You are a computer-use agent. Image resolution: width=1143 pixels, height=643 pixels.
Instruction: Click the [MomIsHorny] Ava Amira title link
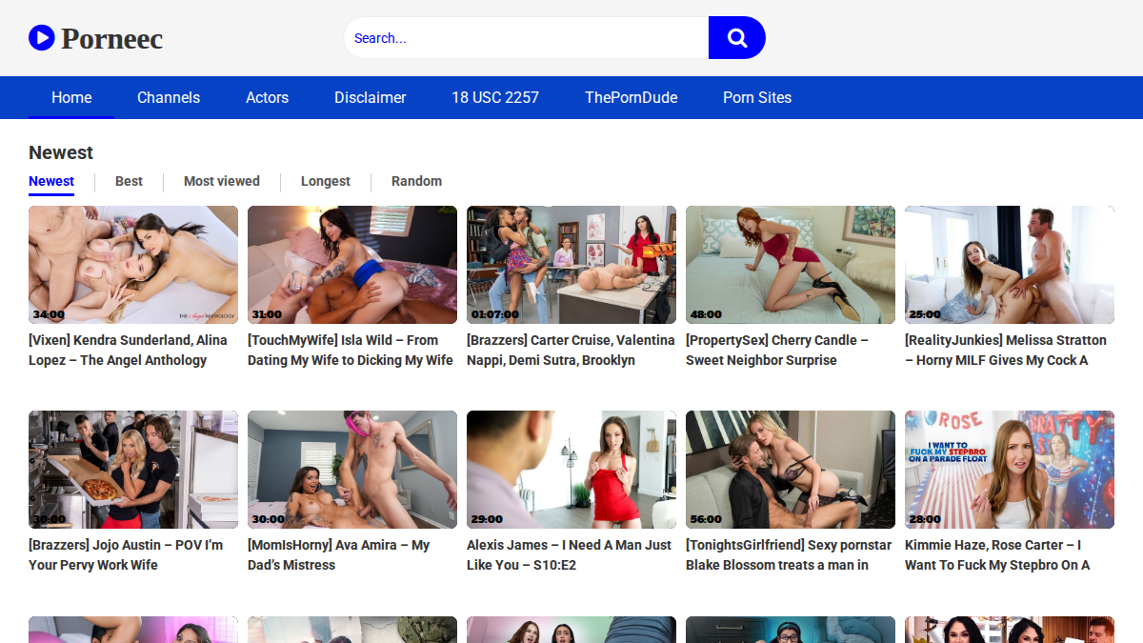(x=338, y=554)
